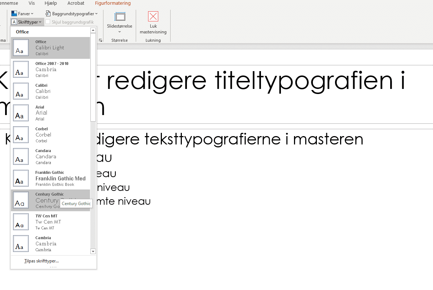Open the Figurformatering tab
This screenshot has width=433, height=290.
tap(113, 3)
